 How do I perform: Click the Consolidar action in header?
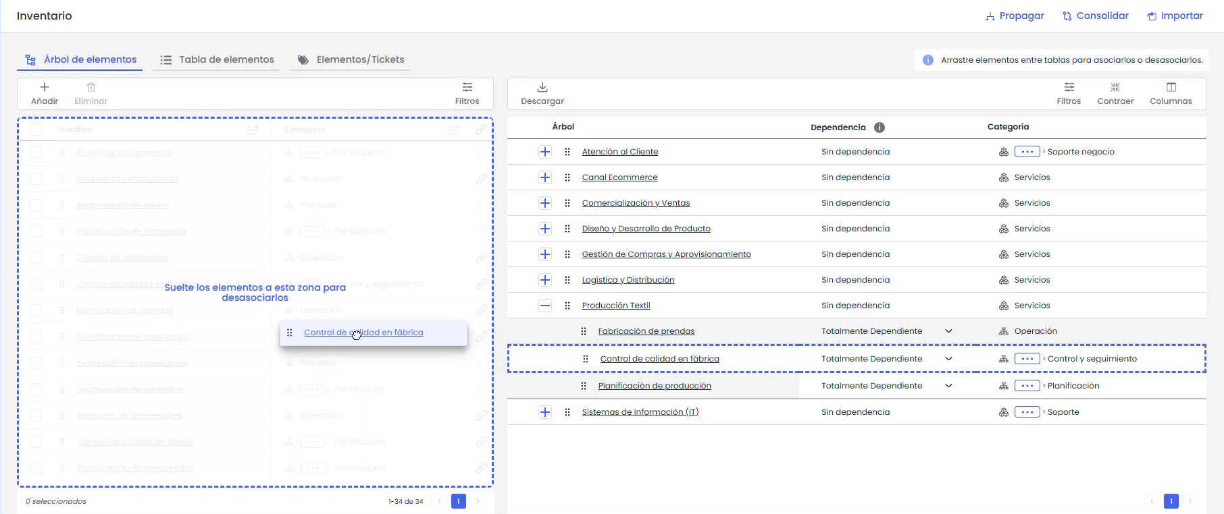[x=1095, y=16]
